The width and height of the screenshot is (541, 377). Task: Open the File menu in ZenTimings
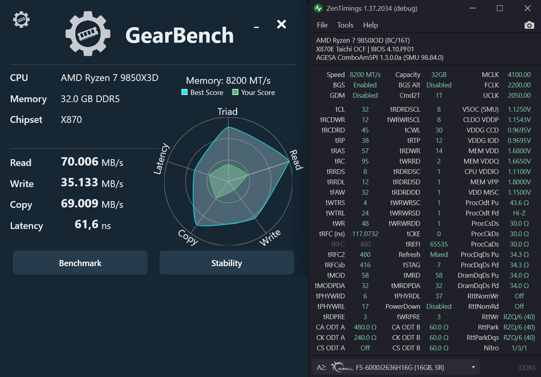point(322,25)
